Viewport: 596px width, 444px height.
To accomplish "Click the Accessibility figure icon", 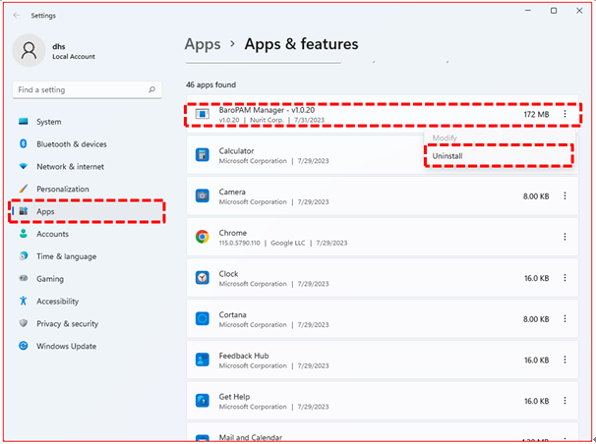I will click(24, 301).
